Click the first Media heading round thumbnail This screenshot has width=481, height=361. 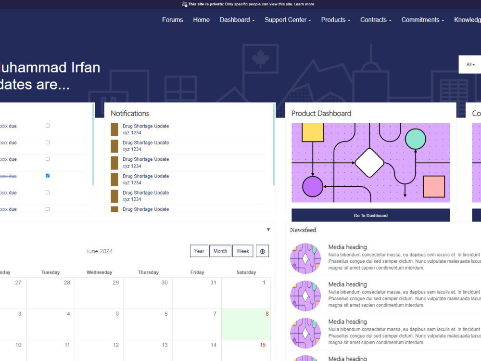[x=305, y=258]
